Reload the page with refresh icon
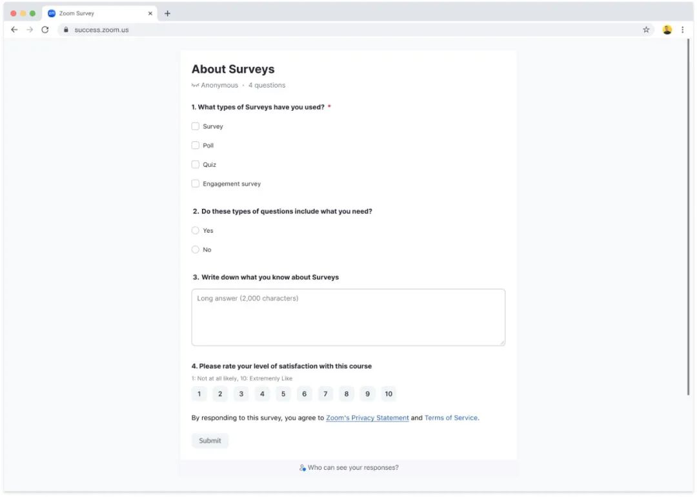697x497 pixels. (45, 30)
